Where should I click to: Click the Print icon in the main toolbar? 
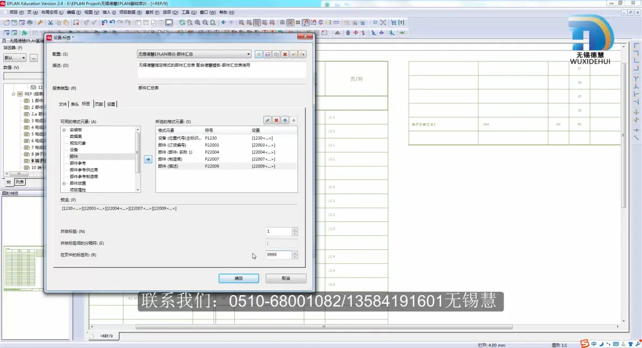30,23
